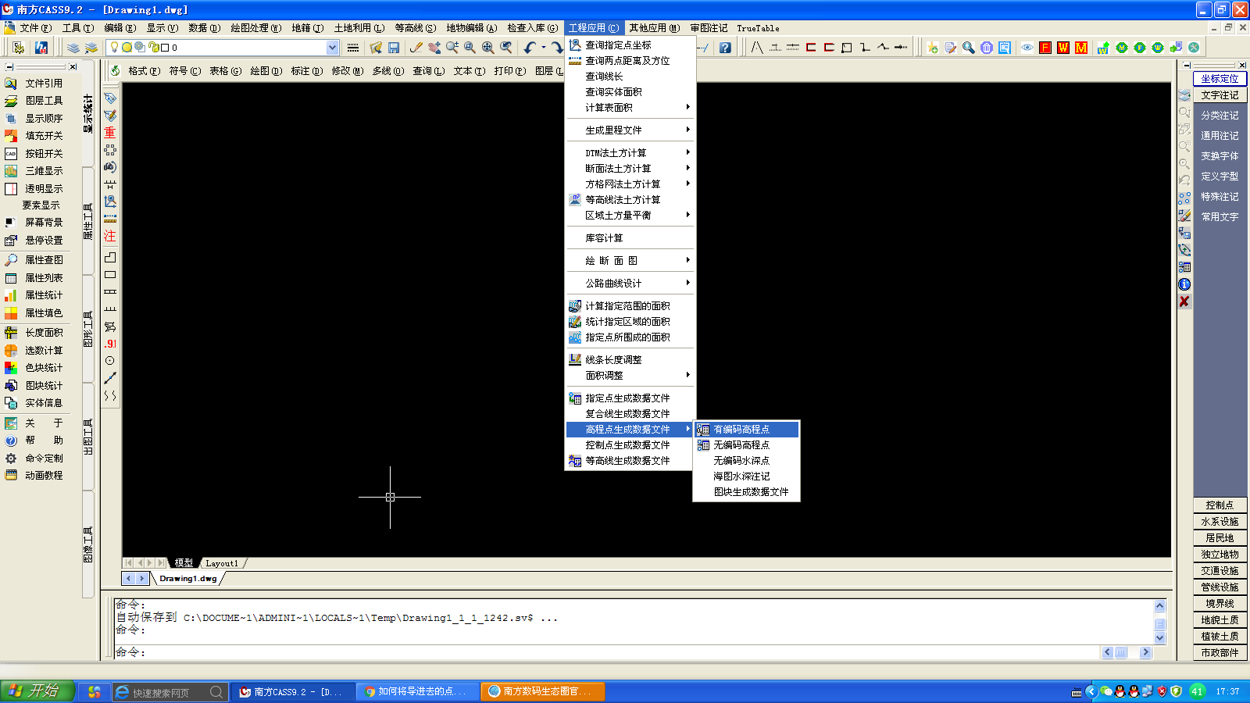This screenshot has height=703, width=1250.
Task: Click the red X icon in right strip
Action: (x=1184, y=302)
